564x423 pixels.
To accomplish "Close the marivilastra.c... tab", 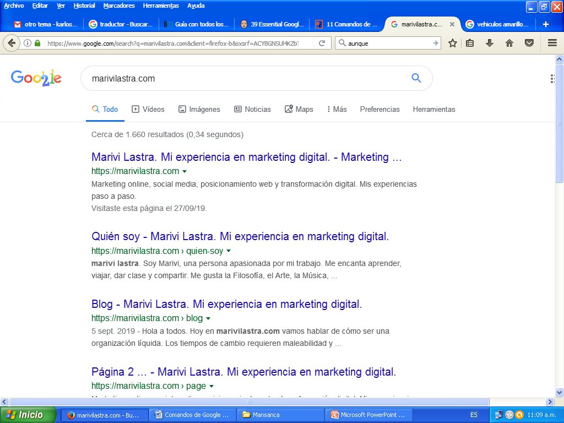I will tap(452, 24).
